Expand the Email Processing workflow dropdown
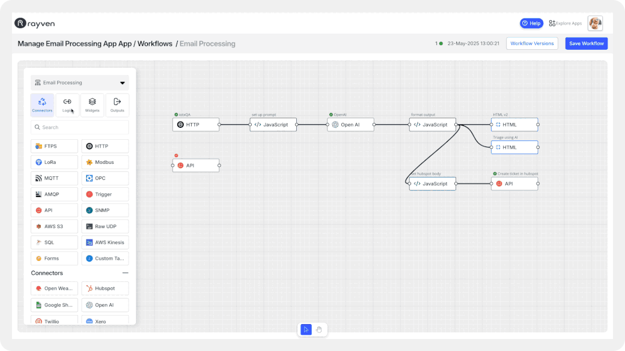 pos(80,83)
